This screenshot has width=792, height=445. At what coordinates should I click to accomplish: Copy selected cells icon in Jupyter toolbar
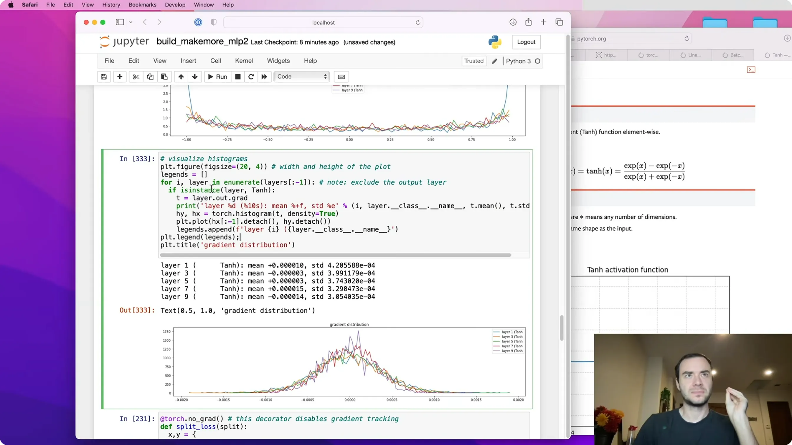coord(150,77)
